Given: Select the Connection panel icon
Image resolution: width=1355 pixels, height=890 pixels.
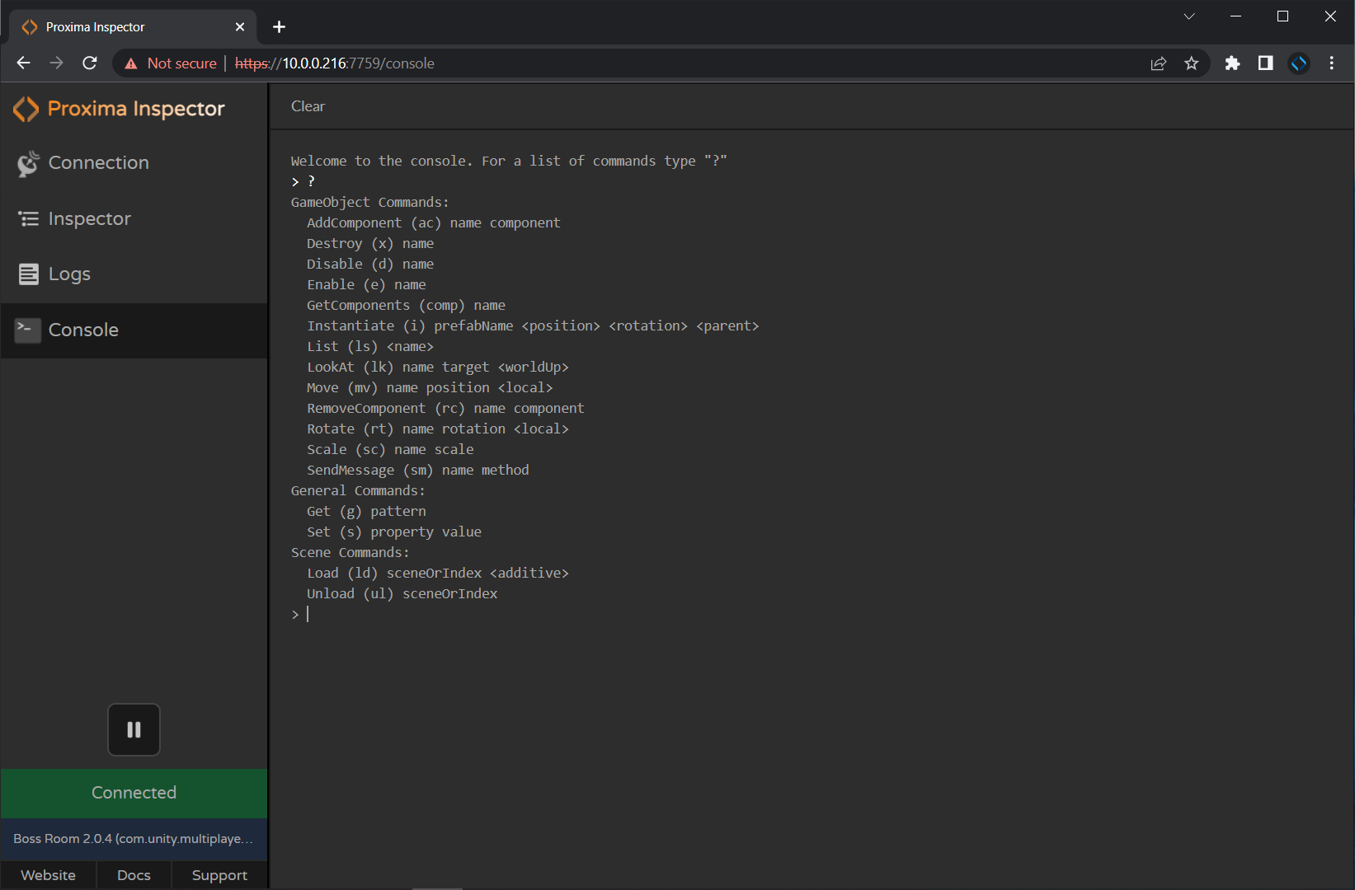Looking at the screenshot, I should point(27,162).
